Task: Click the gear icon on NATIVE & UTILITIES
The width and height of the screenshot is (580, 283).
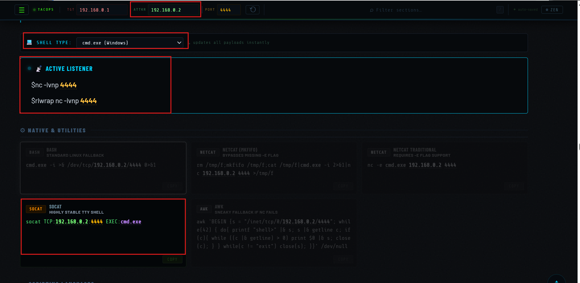Action: tap(23, 130)
